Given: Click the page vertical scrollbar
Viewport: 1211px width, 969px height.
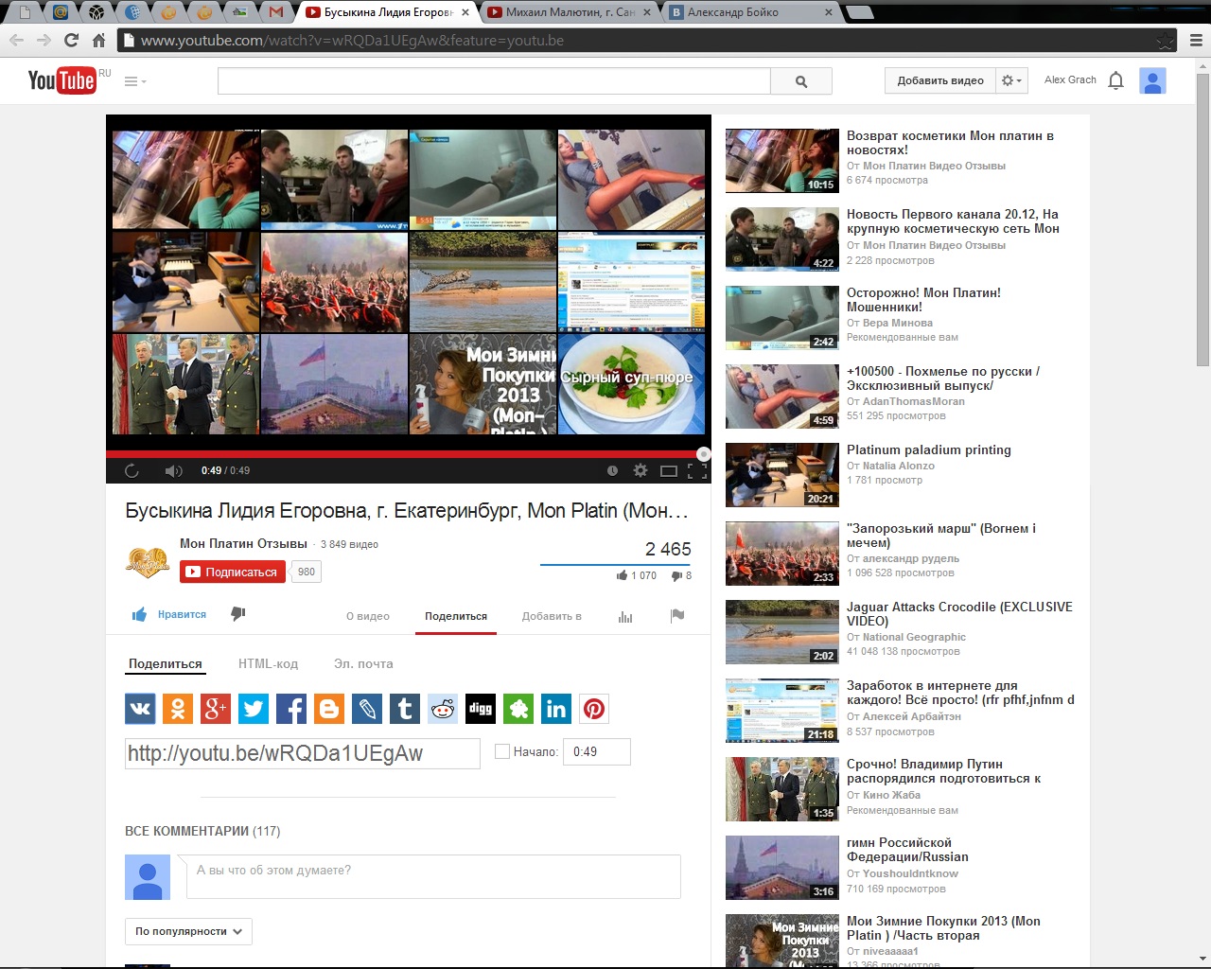Looking at the screenshot, I should tap(1202, 218).
